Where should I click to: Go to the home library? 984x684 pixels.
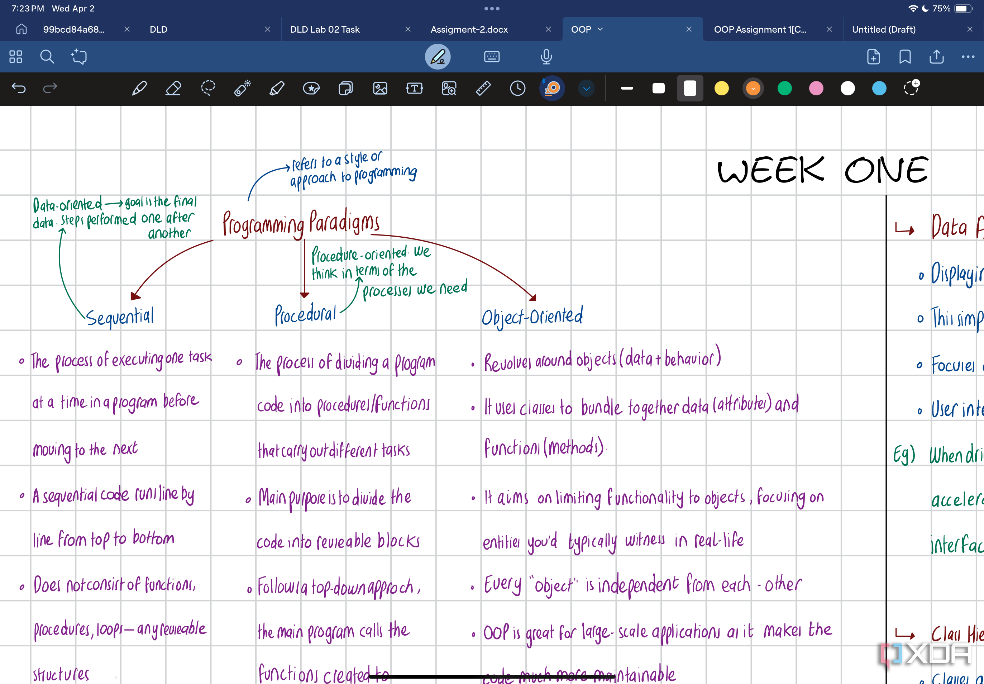[22, 29]
